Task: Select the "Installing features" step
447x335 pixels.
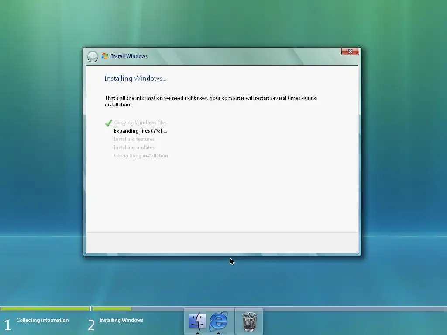Action: (134, 139)
